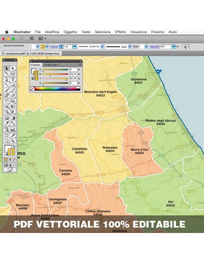This screenshot has width=204, height=263.
Task: Select the Direct Selection tool
Action: point(13,68)
